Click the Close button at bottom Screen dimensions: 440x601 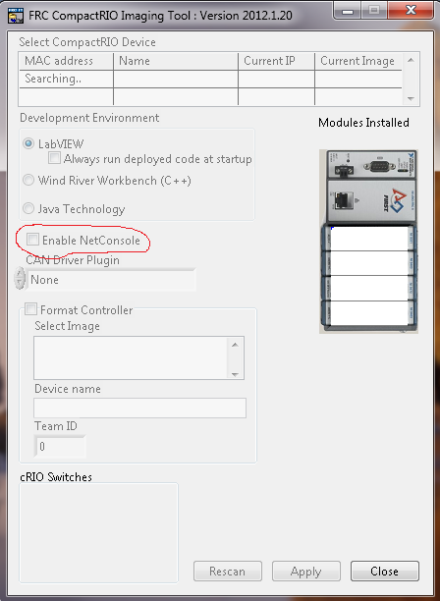coord(385,572)
